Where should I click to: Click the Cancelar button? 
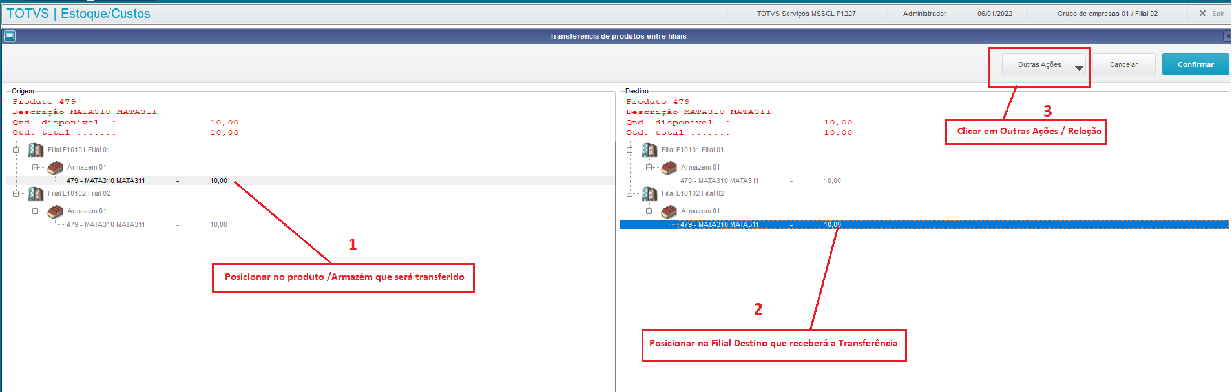[x=1123, y=64]
